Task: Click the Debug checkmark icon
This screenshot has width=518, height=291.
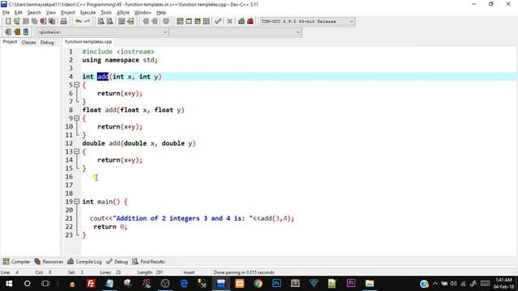Action: coord(218,22)
